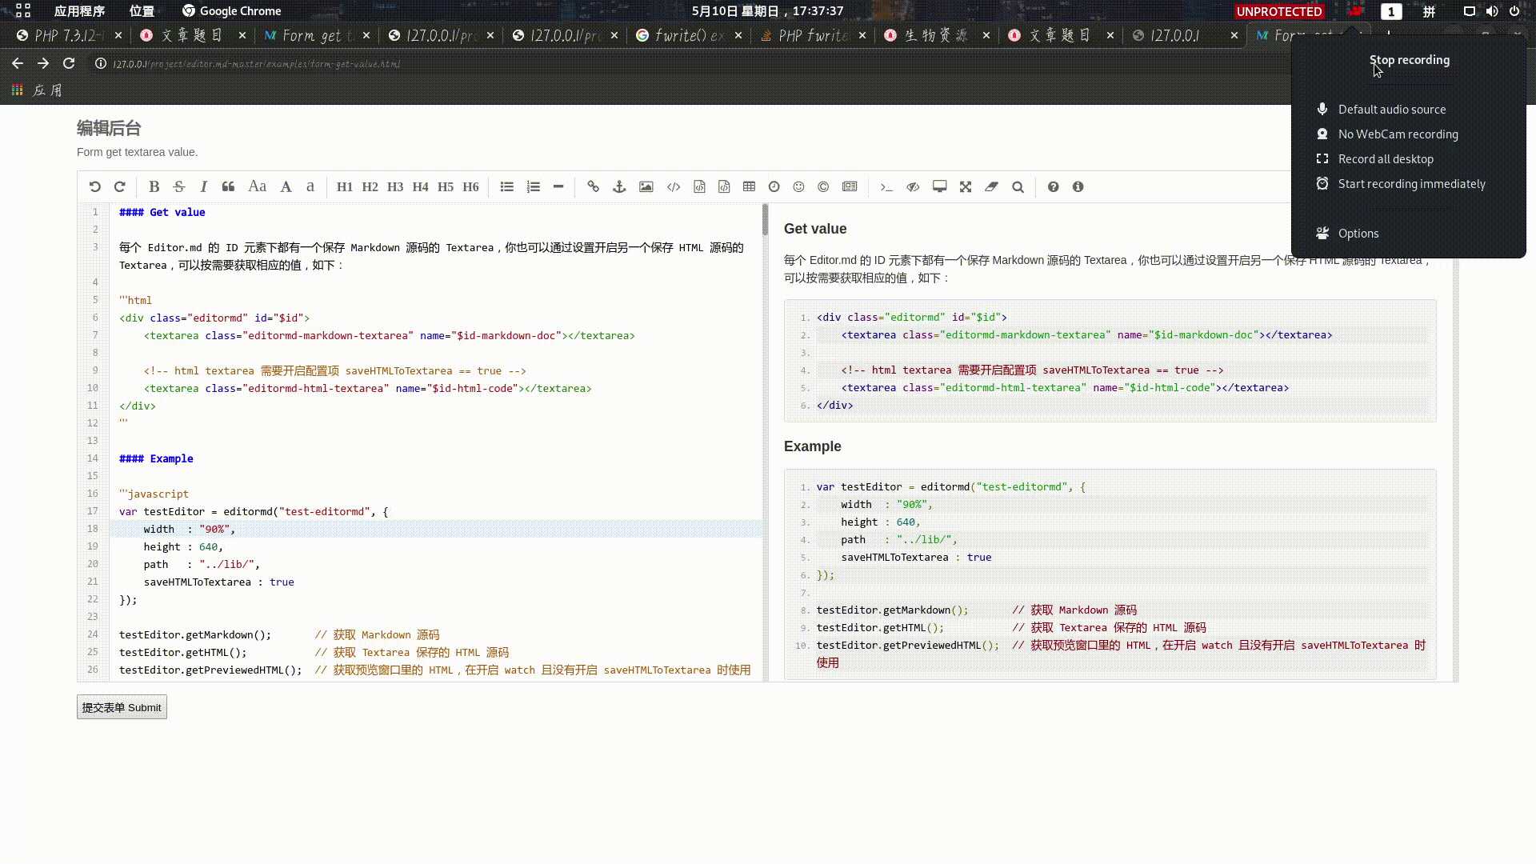
Task: Go forward in browser history
Action: pos(43,63)
